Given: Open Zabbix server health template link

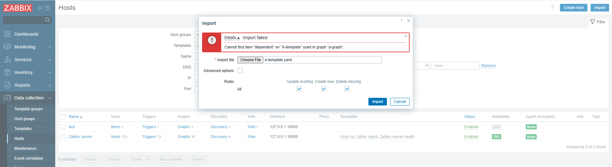Looking at the screenshot, I should [x=397, y=137].
